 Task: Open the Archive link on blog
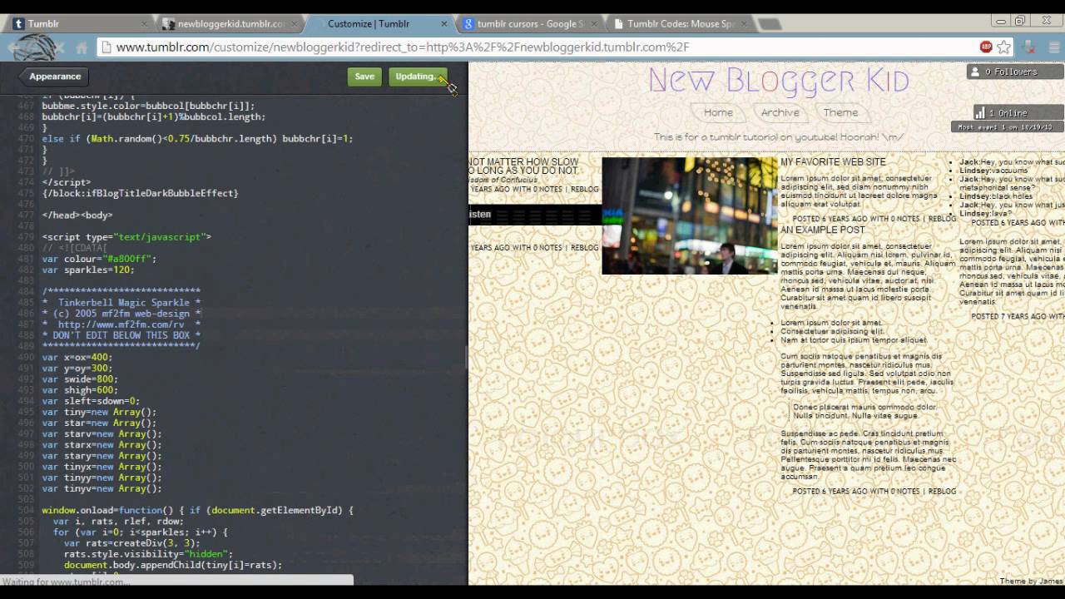780,112
